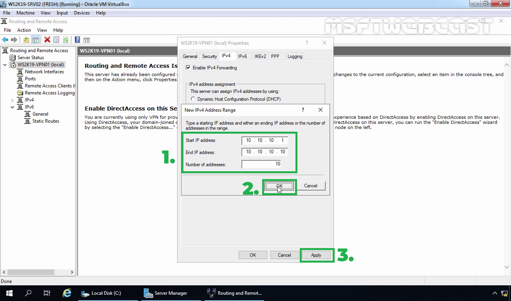The height and width of the screenshot is (301, 511).
Task: Select the Ports tree item
Action: 30,79
